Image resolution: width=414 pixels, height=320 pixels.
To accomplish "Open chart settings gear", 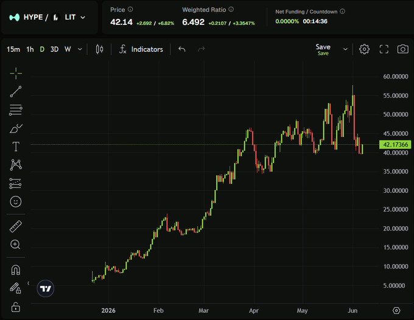I will click(x=364, y=49).
